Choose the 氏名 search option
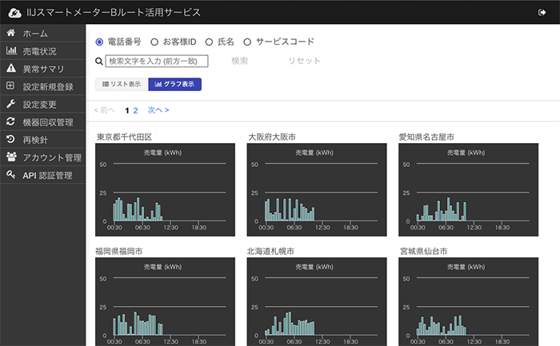 [209, 42]
